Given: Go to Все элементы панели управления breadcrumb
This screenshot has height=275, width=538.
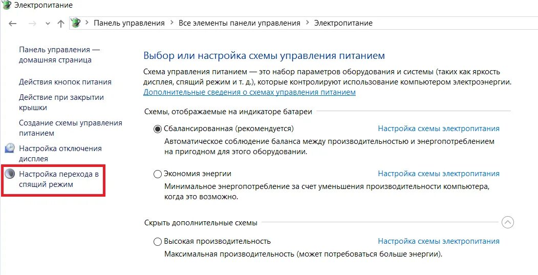Looking at the screenshot, I should point(239,23).
